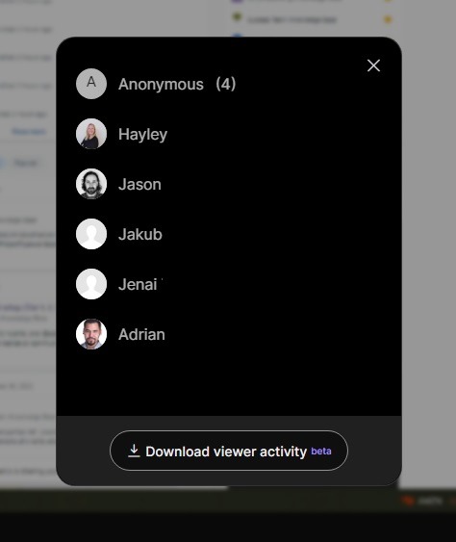
Task: Click the name Adrian
Action: [x=141, y=334]
